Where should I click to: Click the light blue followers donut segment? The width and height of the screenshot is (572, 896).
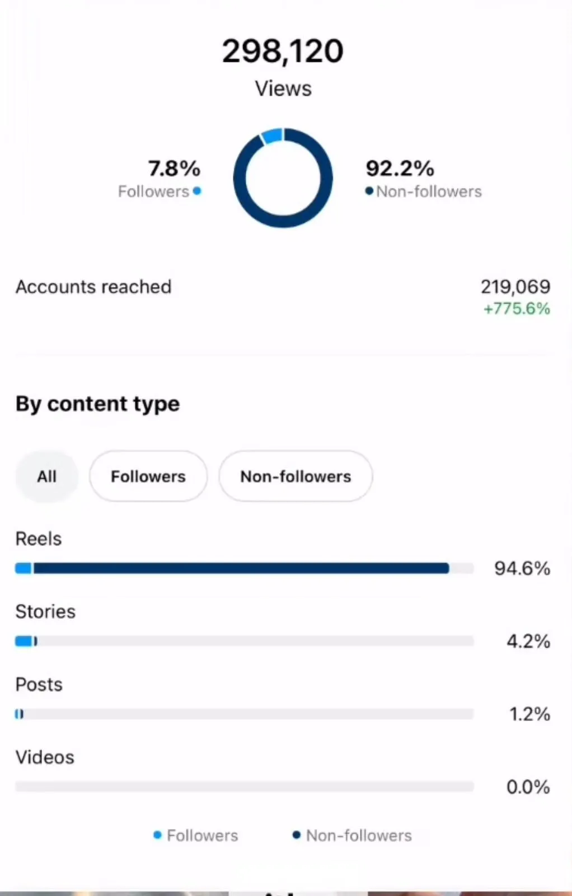pos(273,136)
